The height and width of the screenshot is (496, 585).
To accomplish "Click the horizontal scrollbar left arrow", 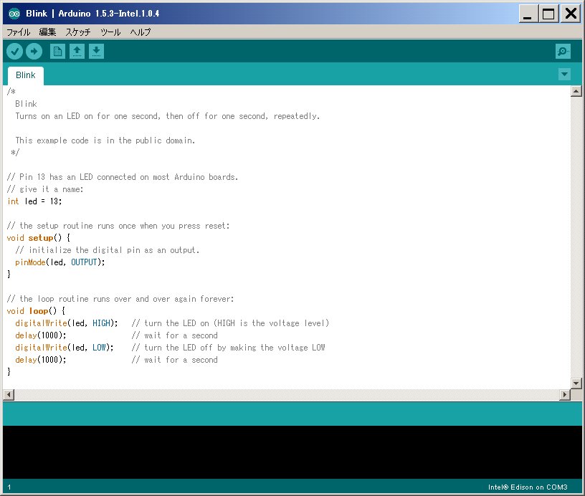I will click(9, 394).
